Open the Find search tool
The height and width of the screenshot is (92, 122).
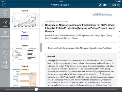tap(5, 54)
